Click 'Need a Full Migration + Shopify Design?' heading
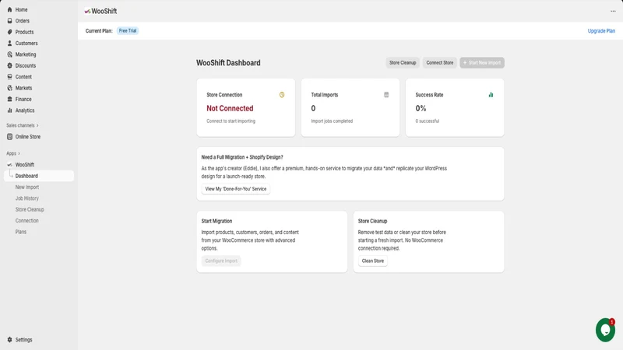Image resolution: width=623 pixels, height=350 pixels. click(242, 157)
